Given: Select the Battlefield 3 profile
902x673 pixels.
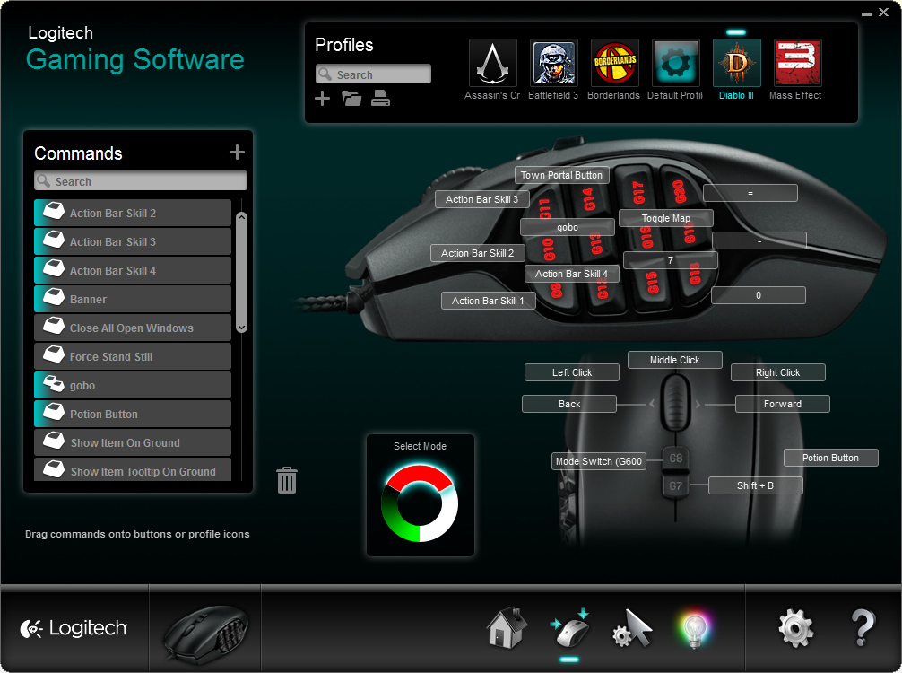Looking at the screenshot, I should (553, 63).
